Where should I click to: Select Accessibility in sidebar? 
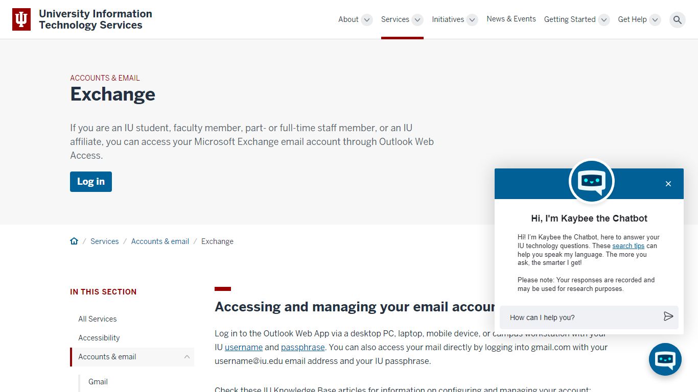pos(99,338)
